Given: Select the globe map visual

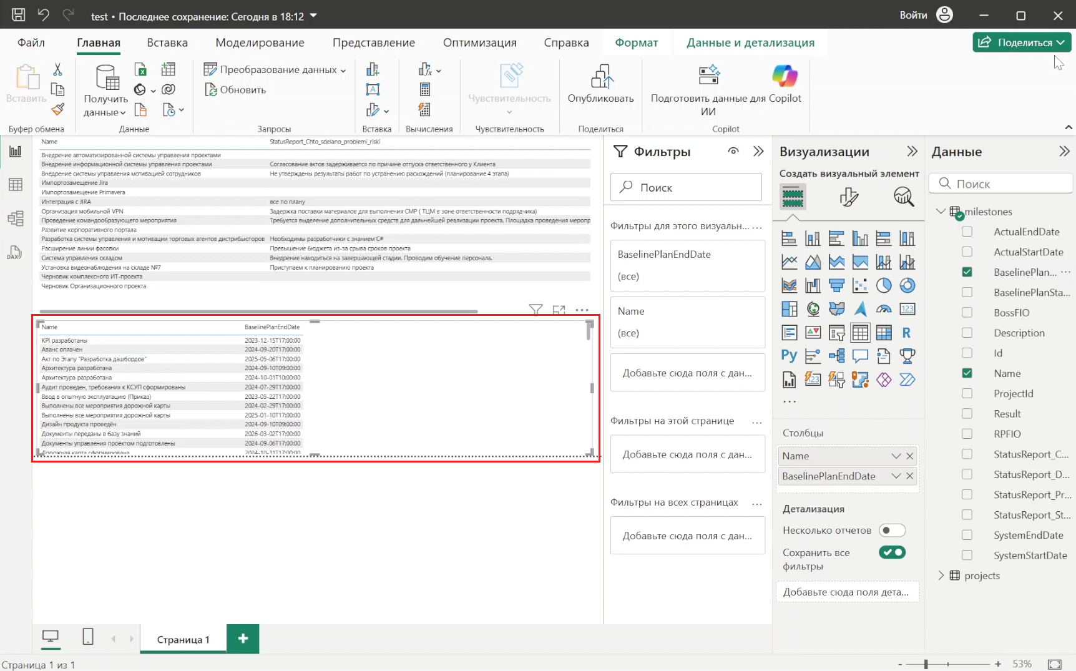Looking at the screenshot, I should pyautogui.click(x=813, y=309).
